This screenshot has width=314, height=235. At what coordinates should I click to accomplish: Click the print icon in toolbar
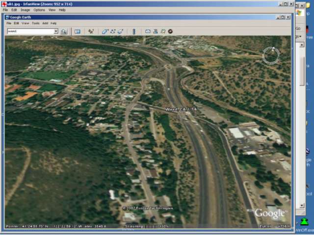tap(156, 31)
